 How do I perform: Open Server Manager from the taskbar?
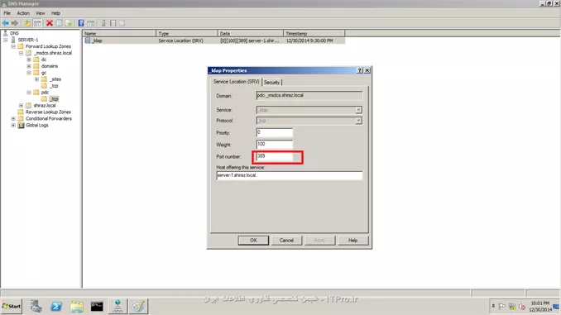[36, 306]
